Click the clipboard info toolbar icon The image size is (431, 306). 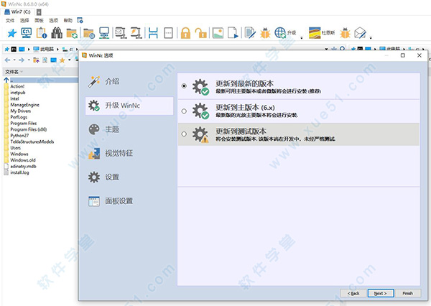42,33
